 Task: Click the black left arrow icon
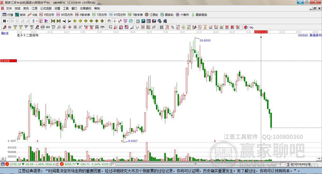(x=64, y=21)
